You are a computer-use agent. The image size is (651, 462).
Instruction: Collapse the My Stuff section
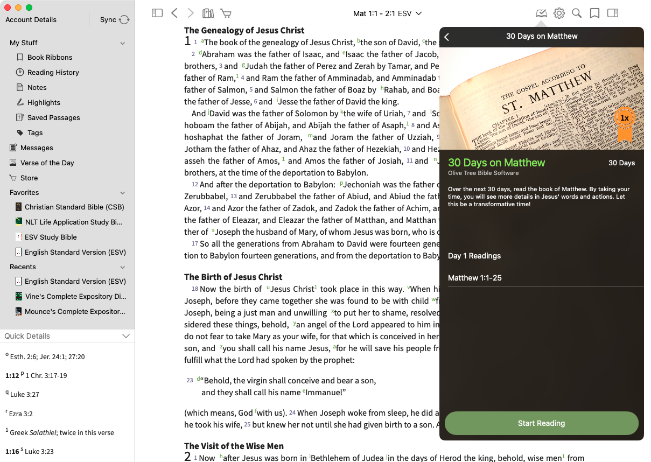coord(123,43)
